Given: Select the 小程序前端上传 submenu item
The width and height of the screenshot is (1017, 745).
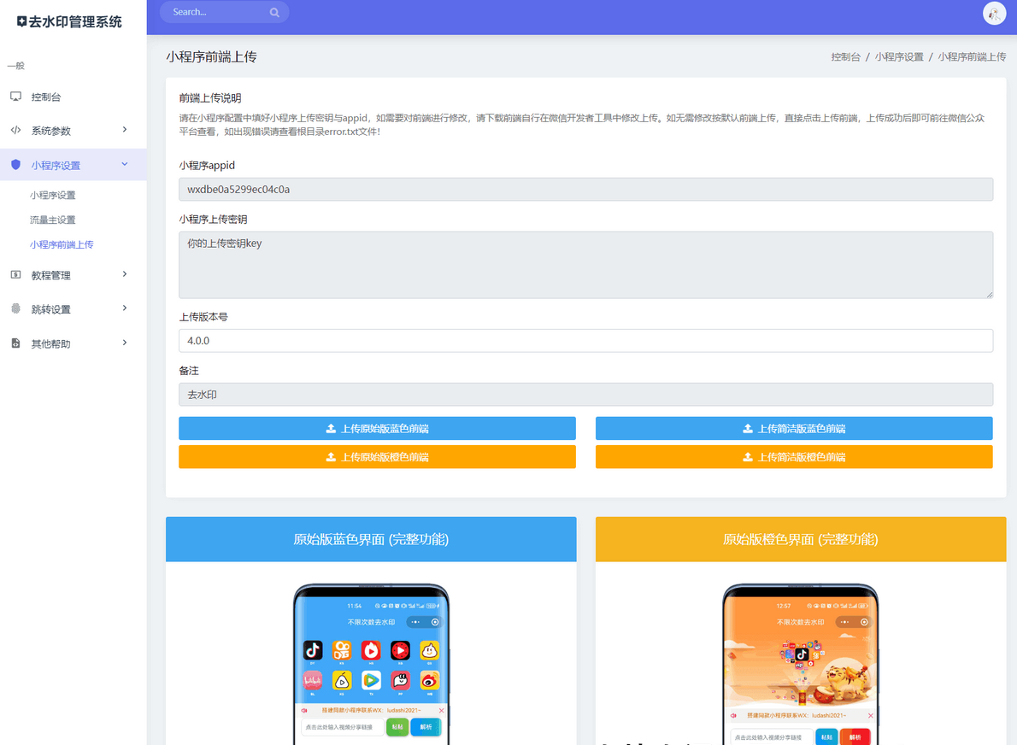Looking at the screenshot, I should point(62,244).
